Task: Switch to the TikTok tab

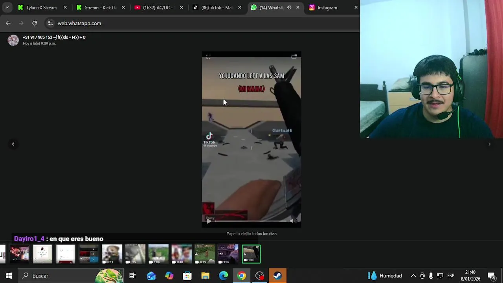Action: (x=217, y=7)
